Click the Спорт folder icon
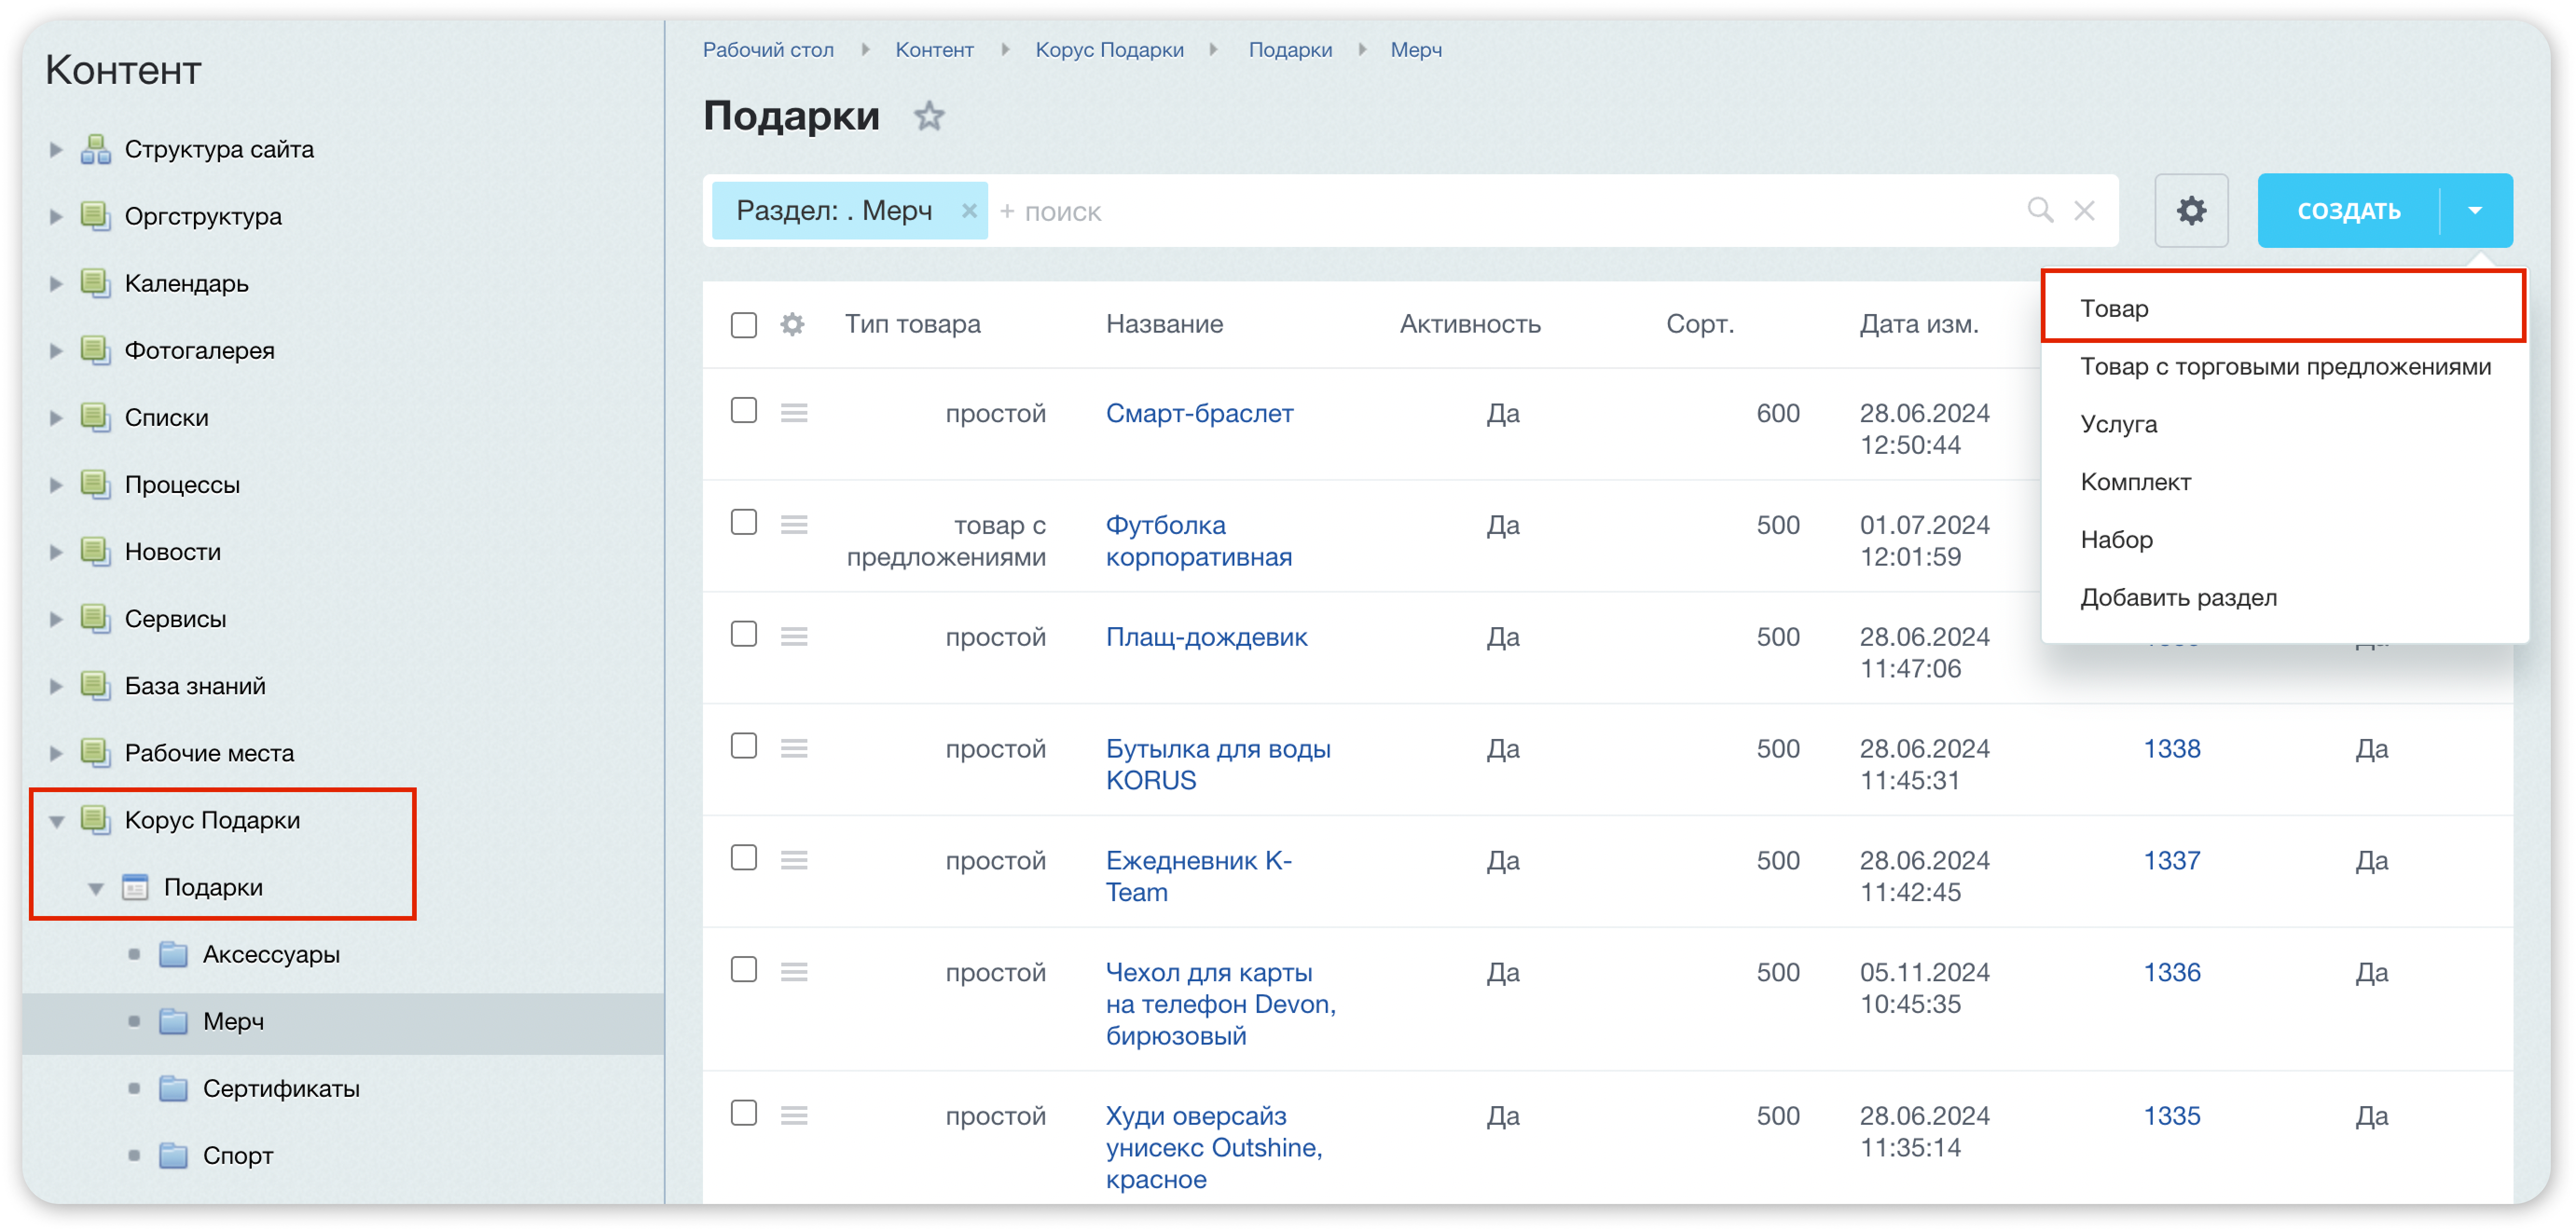Screen dimensions: 2576x1231 [174, 1155]
